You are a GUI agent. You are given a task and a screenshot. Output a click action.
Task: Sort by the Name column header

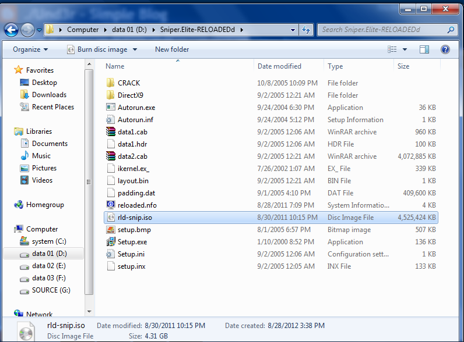coord(178,66)
